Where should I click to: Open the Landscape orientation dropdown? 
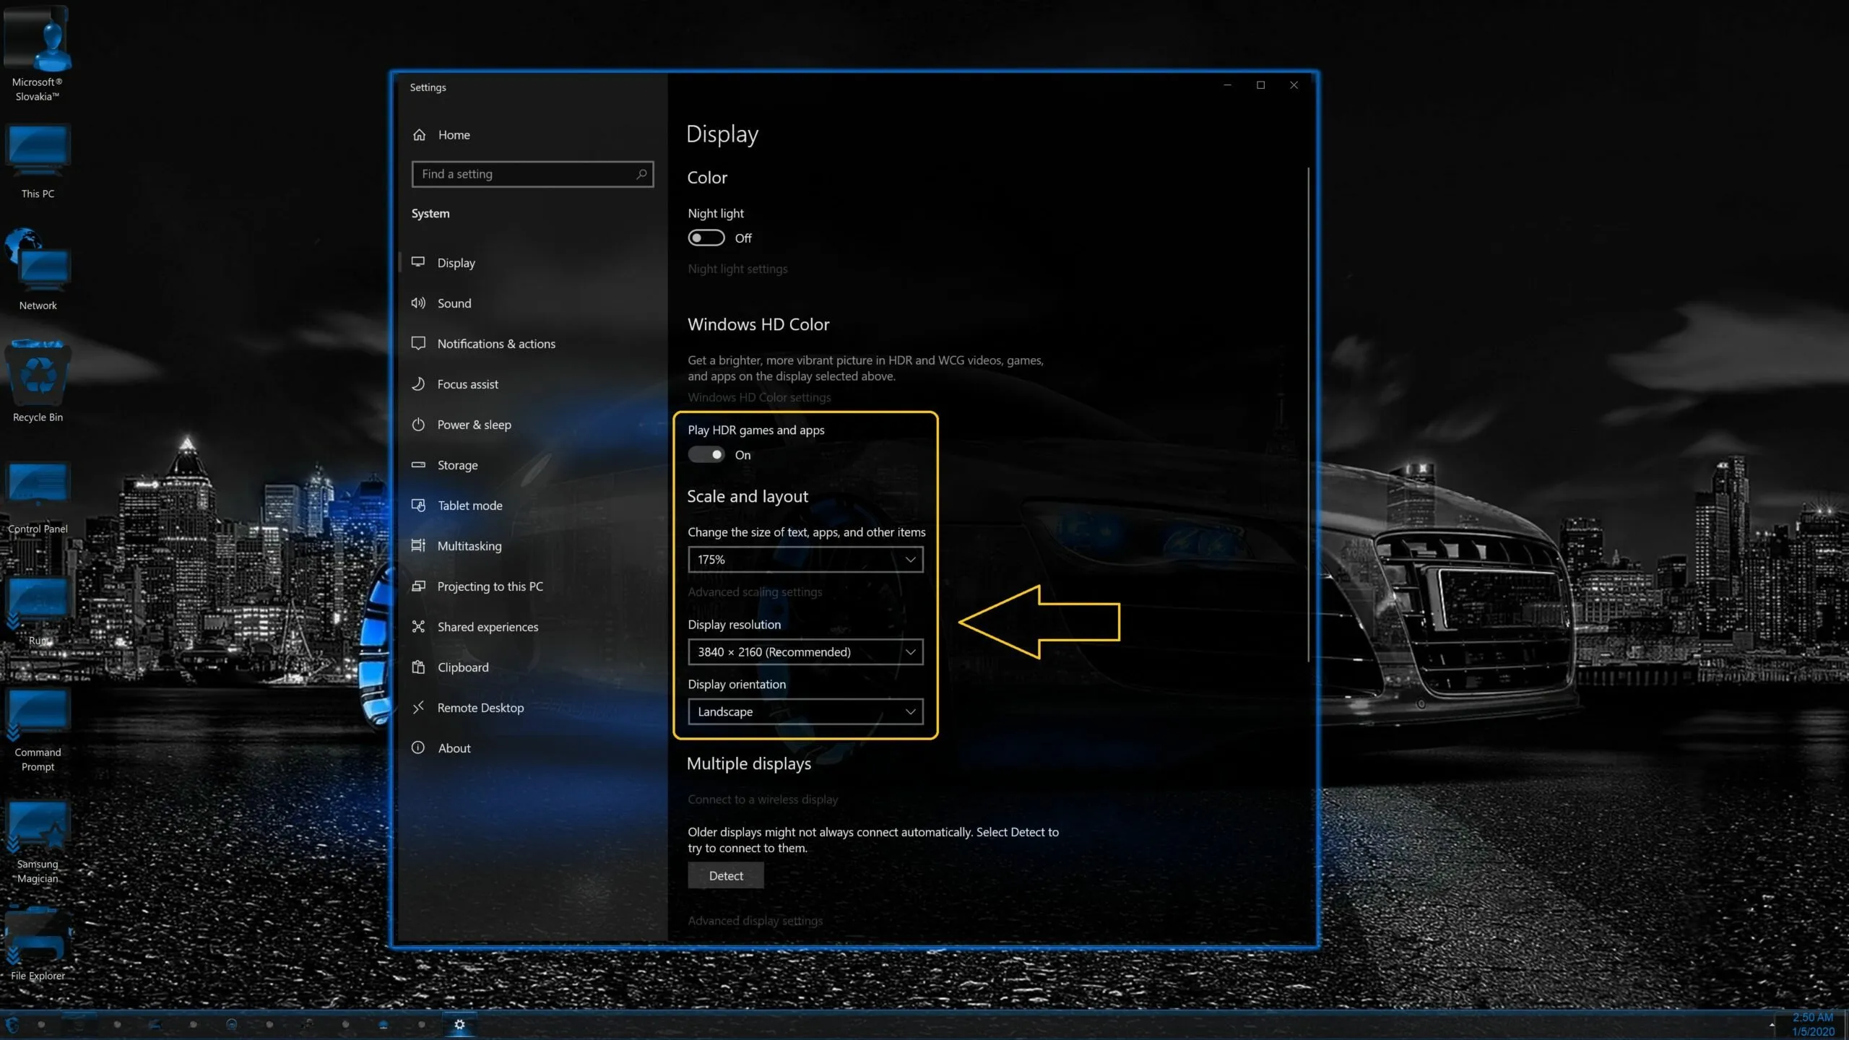(805, 712)
